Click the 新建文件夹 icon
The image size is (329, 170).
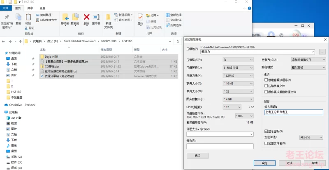pyautogui.click(x=108, y=17)
